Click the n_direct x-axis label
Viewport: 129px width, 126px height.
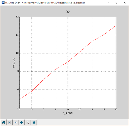68,113
